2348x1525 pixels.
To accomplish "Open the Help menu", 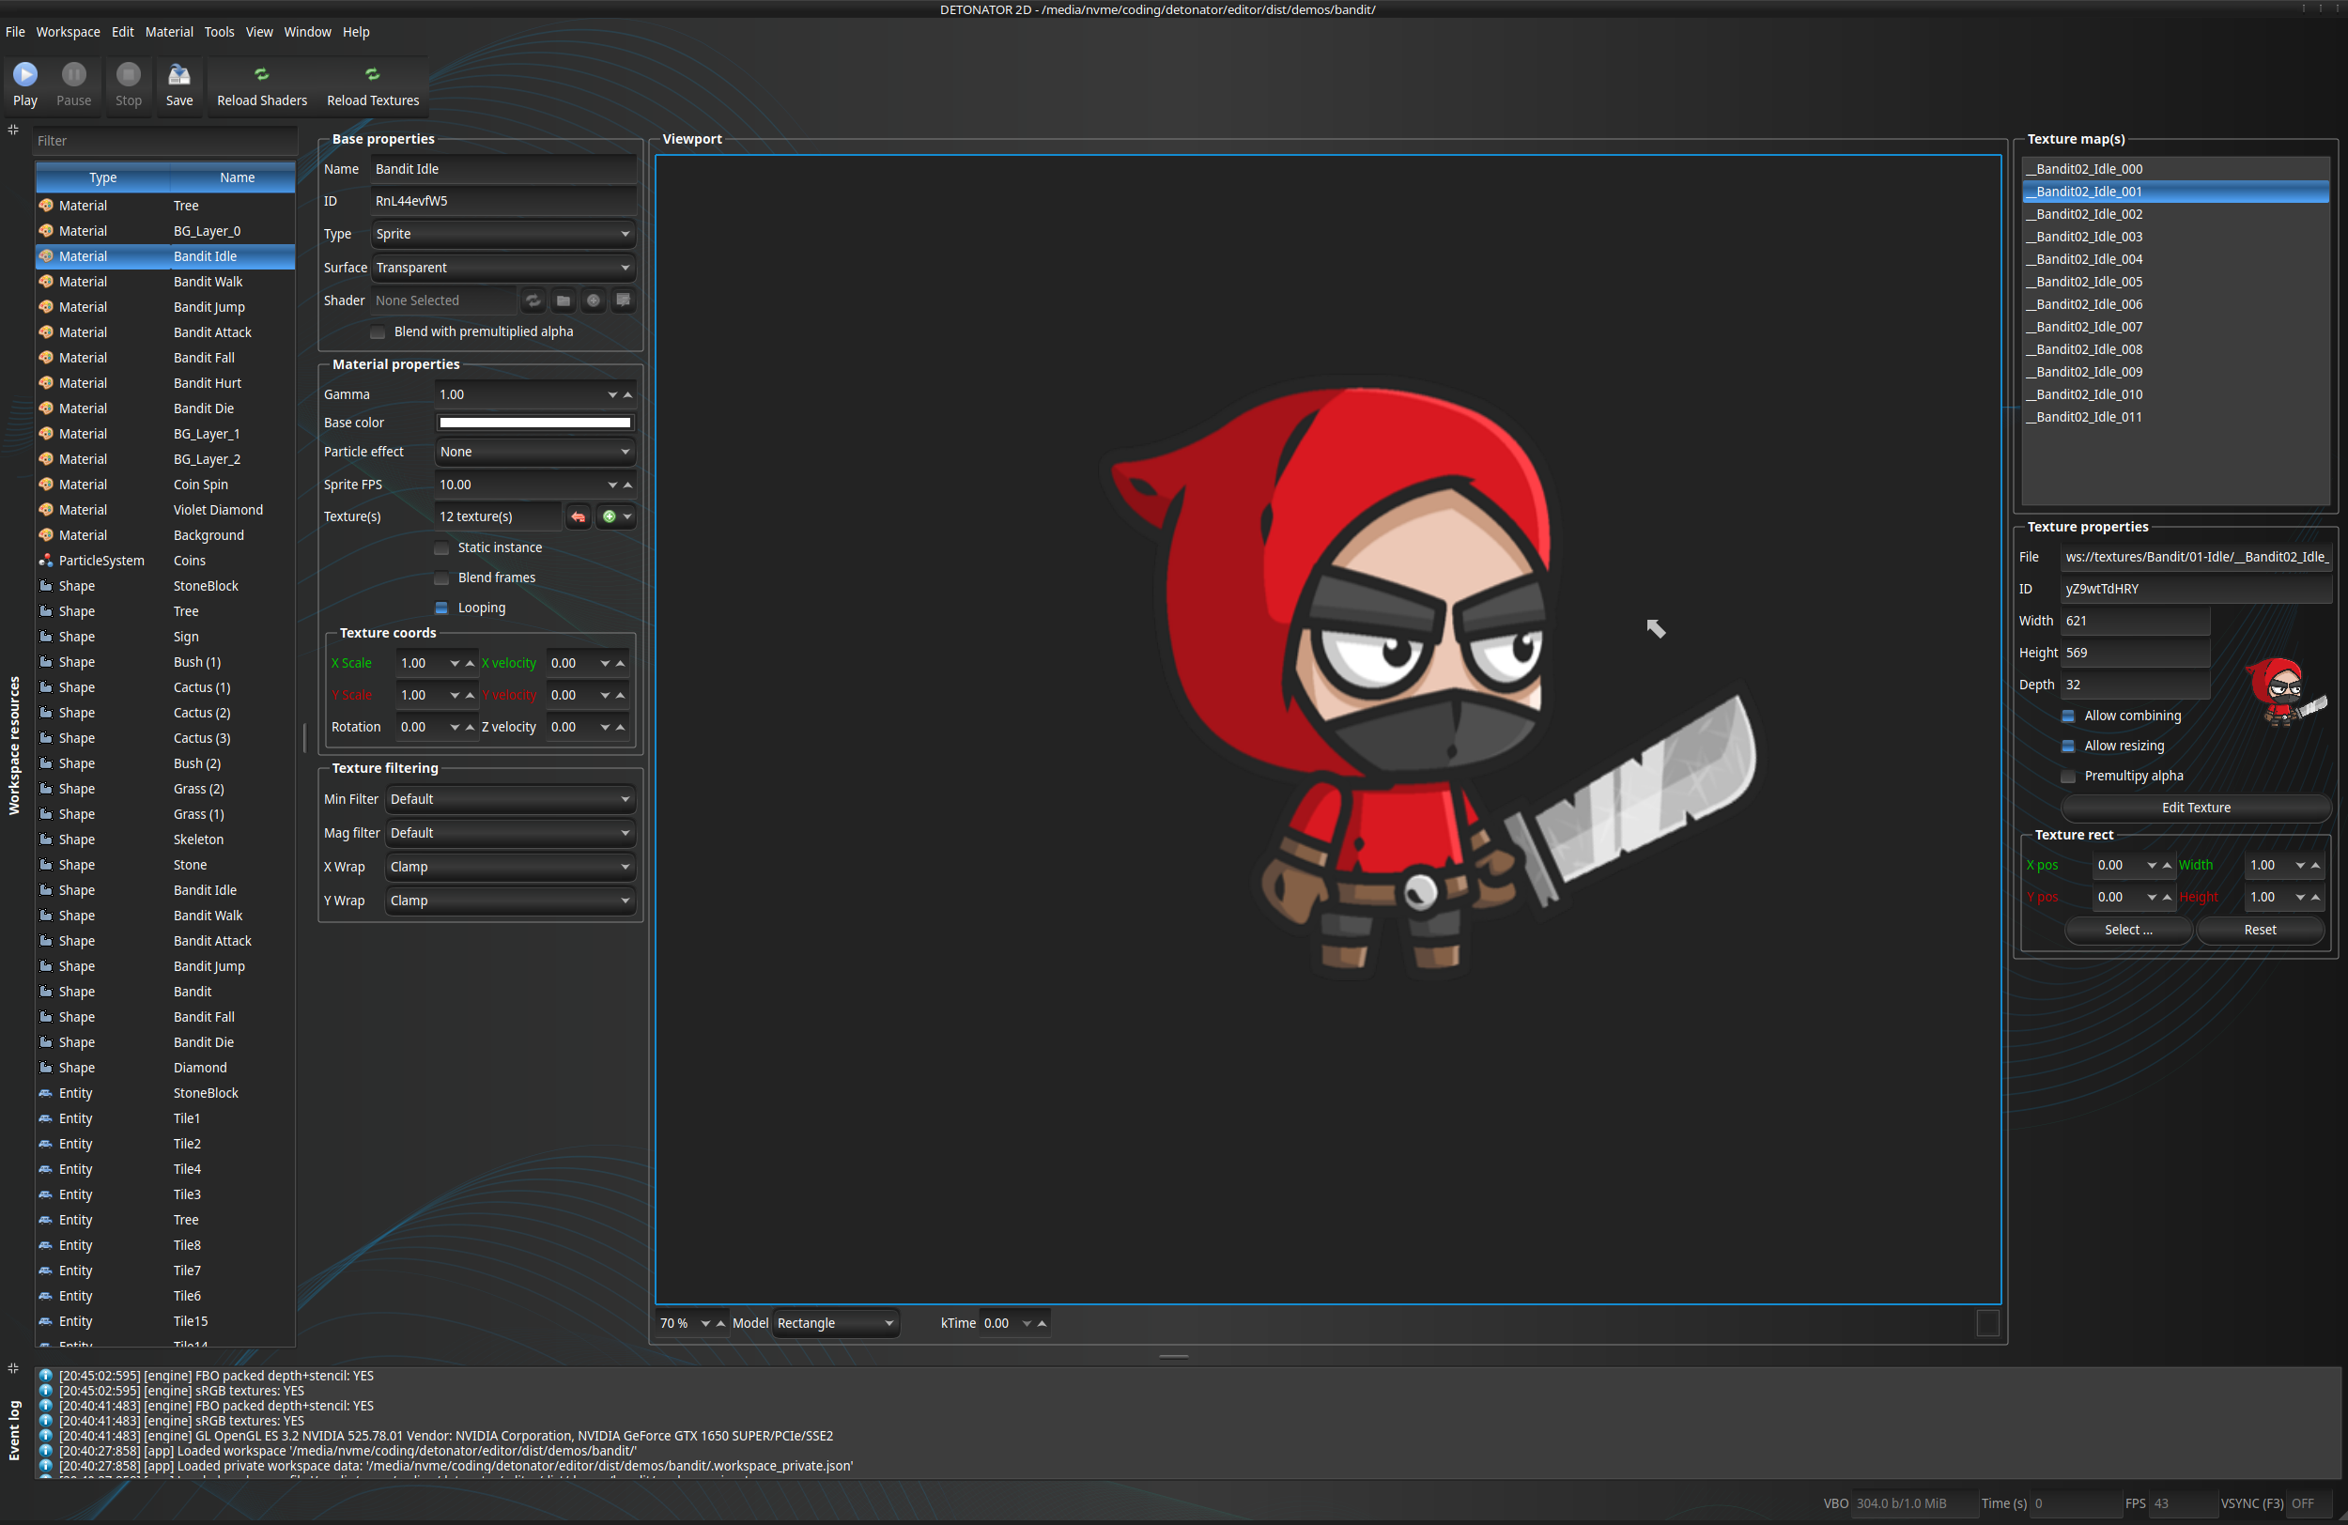I will tap(356, 32).
